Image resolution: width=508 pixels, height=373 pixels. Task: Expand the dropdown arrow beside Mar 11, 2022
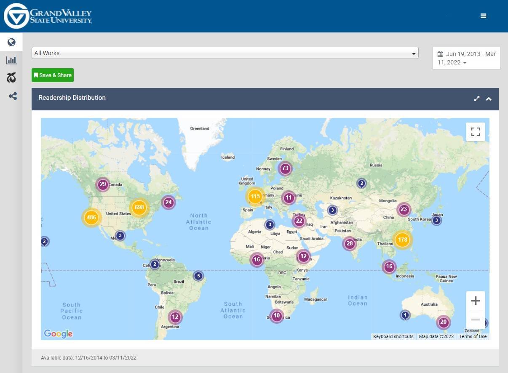465,62
